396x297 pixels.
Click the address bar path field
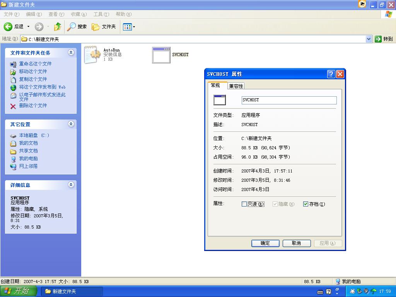(193, 39)
